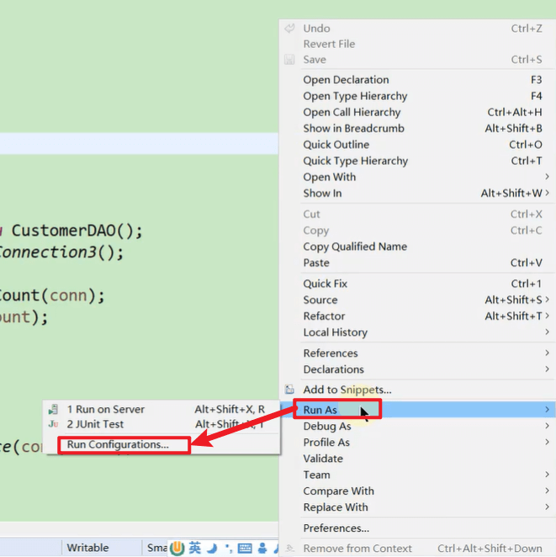556x557 pixels.
Task: Click the Undo arrow icon
Action: (289, 28)
